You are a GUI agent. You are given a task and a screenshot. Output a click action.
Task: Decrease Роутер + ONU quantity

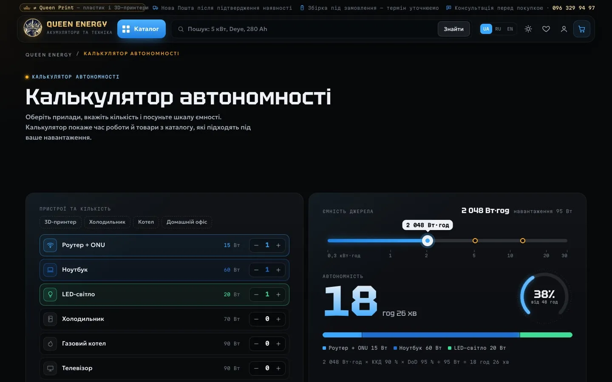pos(256,245)
